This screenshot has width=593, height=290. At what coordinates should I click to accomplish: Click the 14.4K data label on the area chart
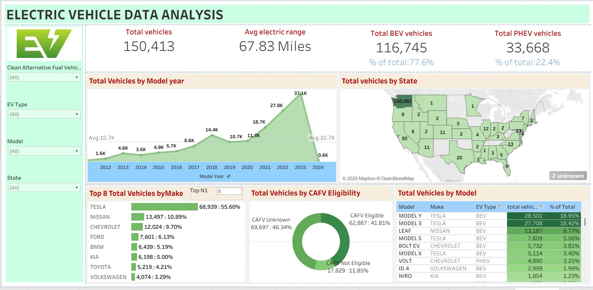tap(212, 130)
